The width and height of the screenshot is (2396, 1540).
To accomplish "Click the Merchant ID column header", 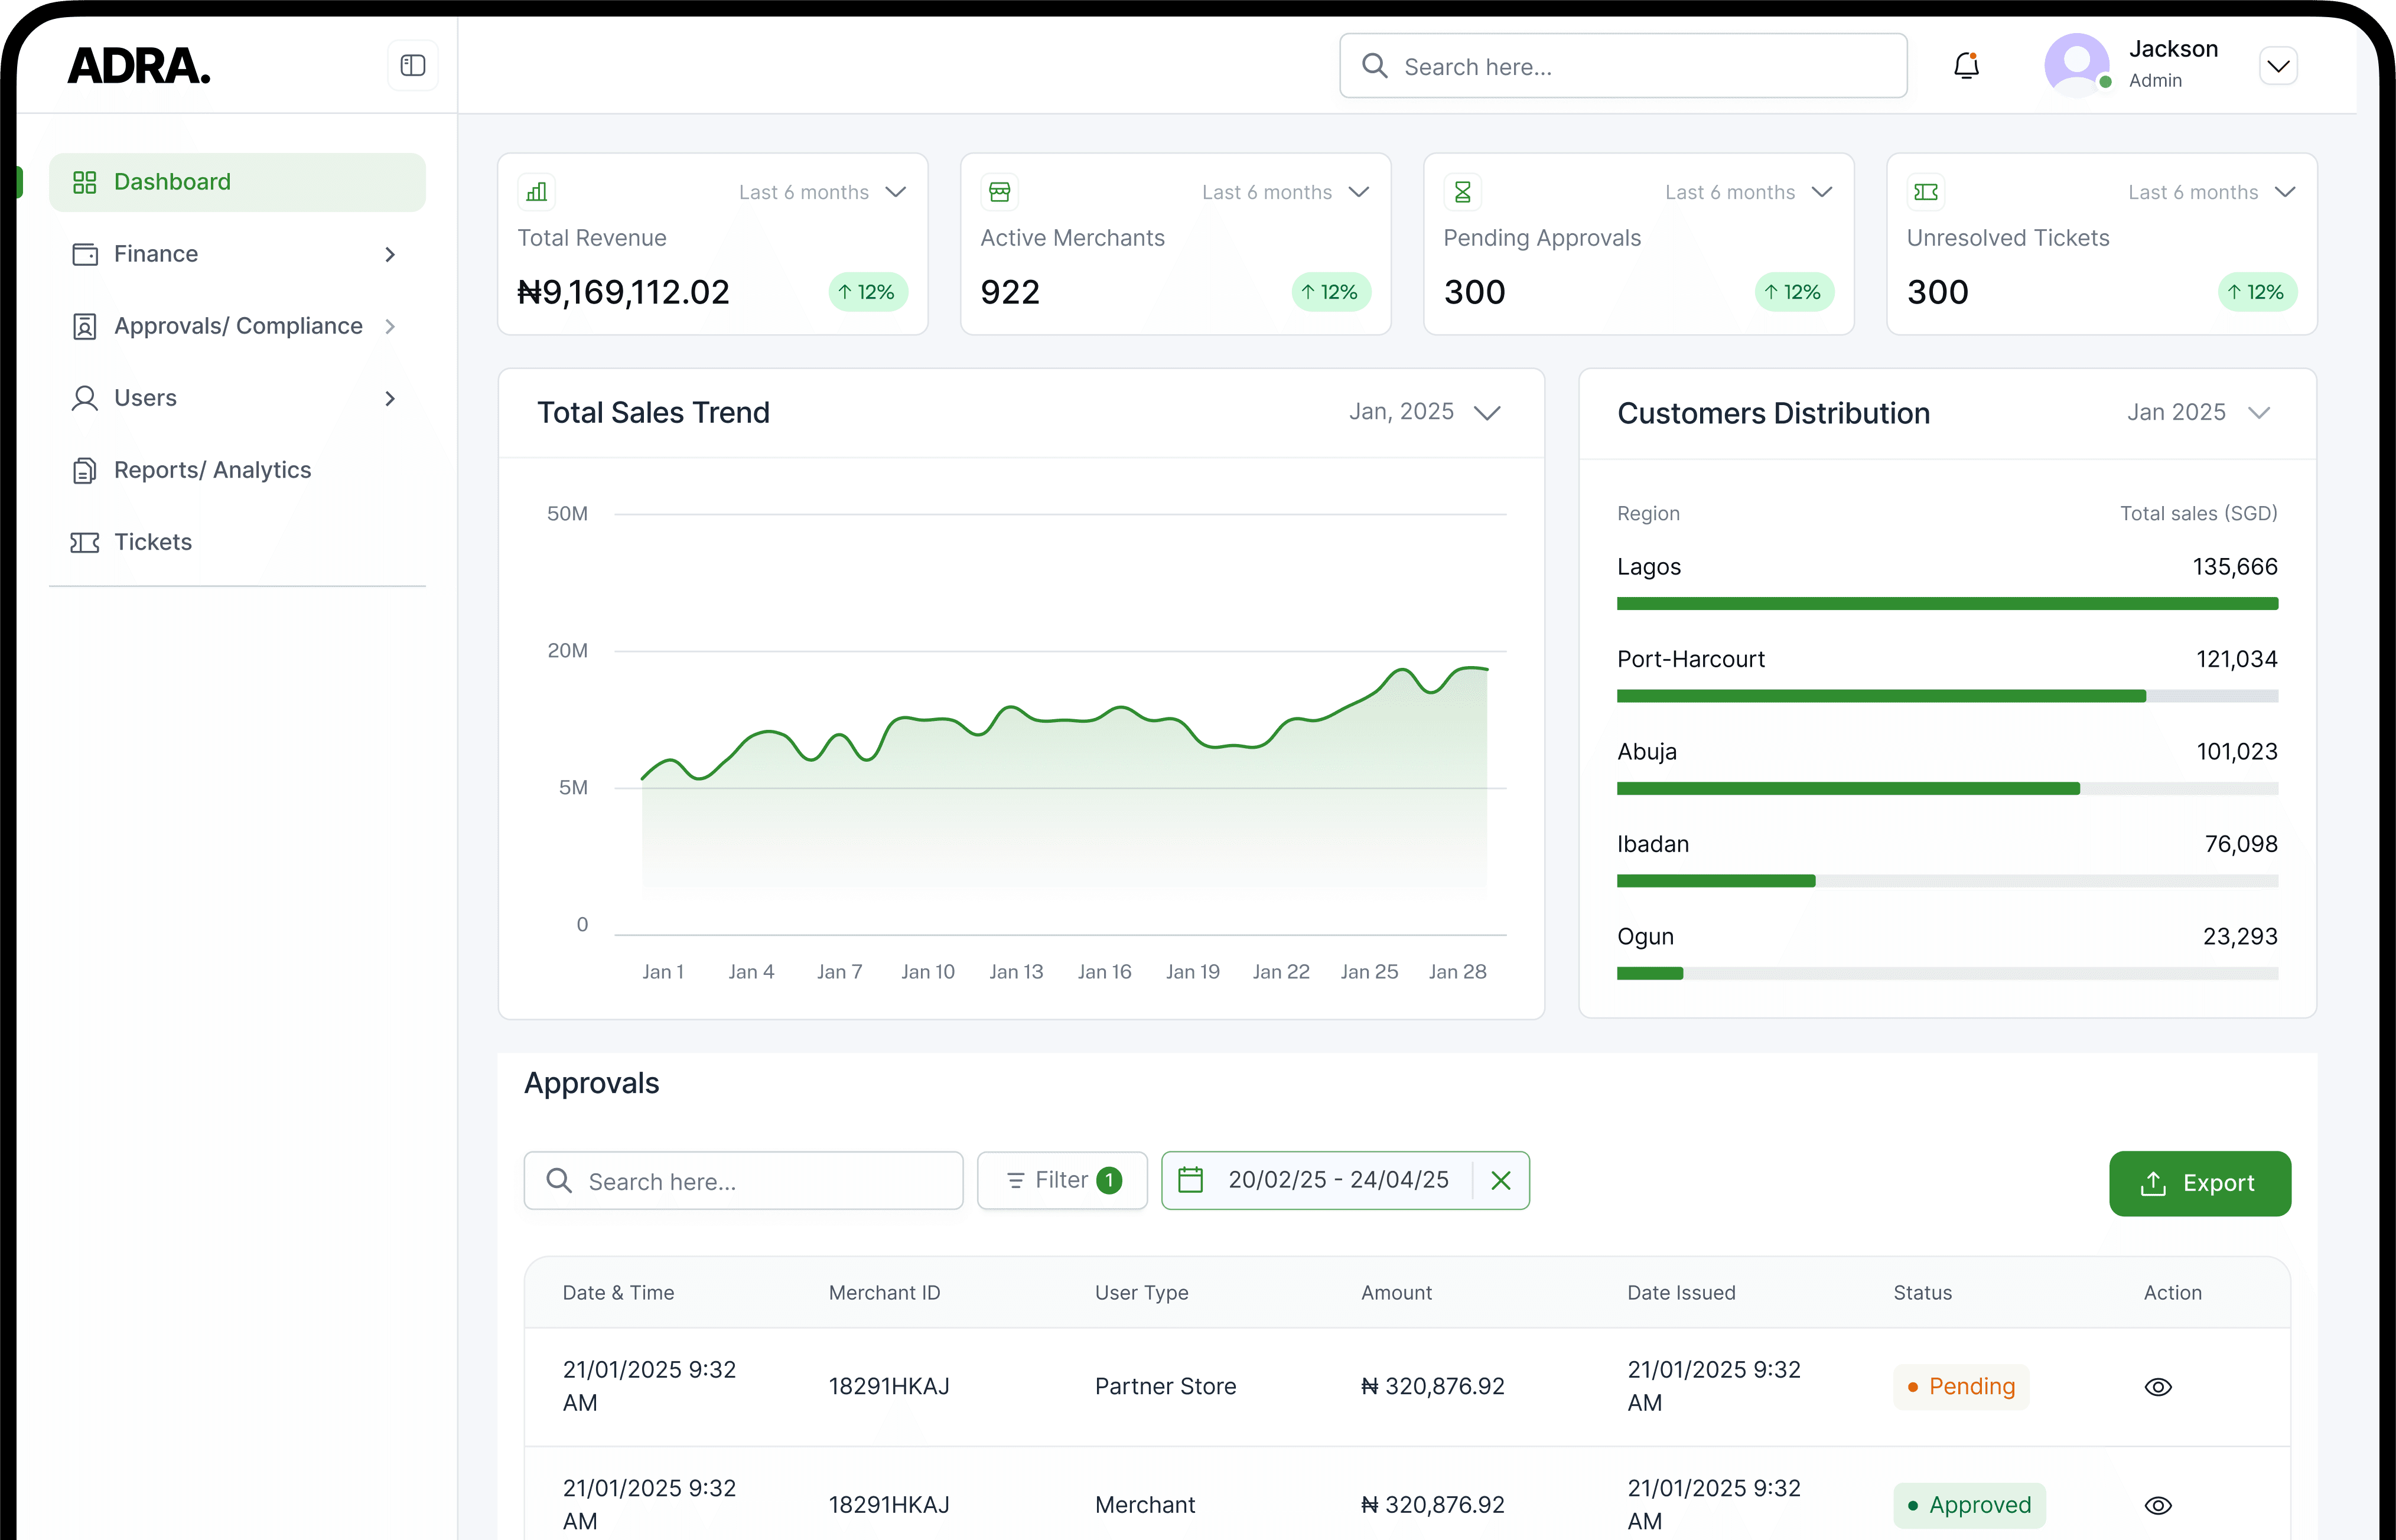I will point(884,1293).
